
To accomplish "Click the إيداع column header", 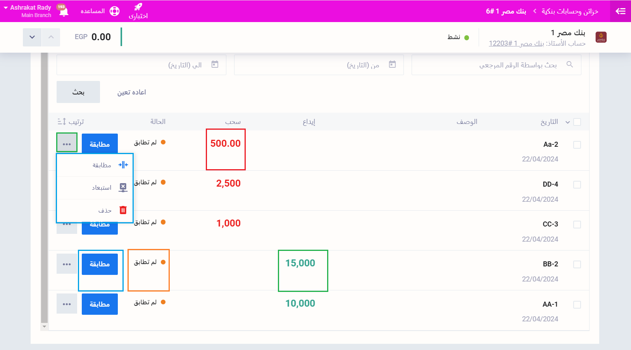I will 309,122.
